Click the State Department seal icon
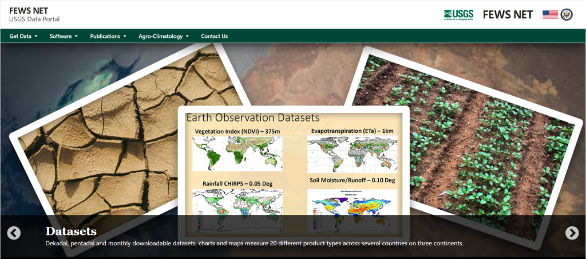 point(567,14)
